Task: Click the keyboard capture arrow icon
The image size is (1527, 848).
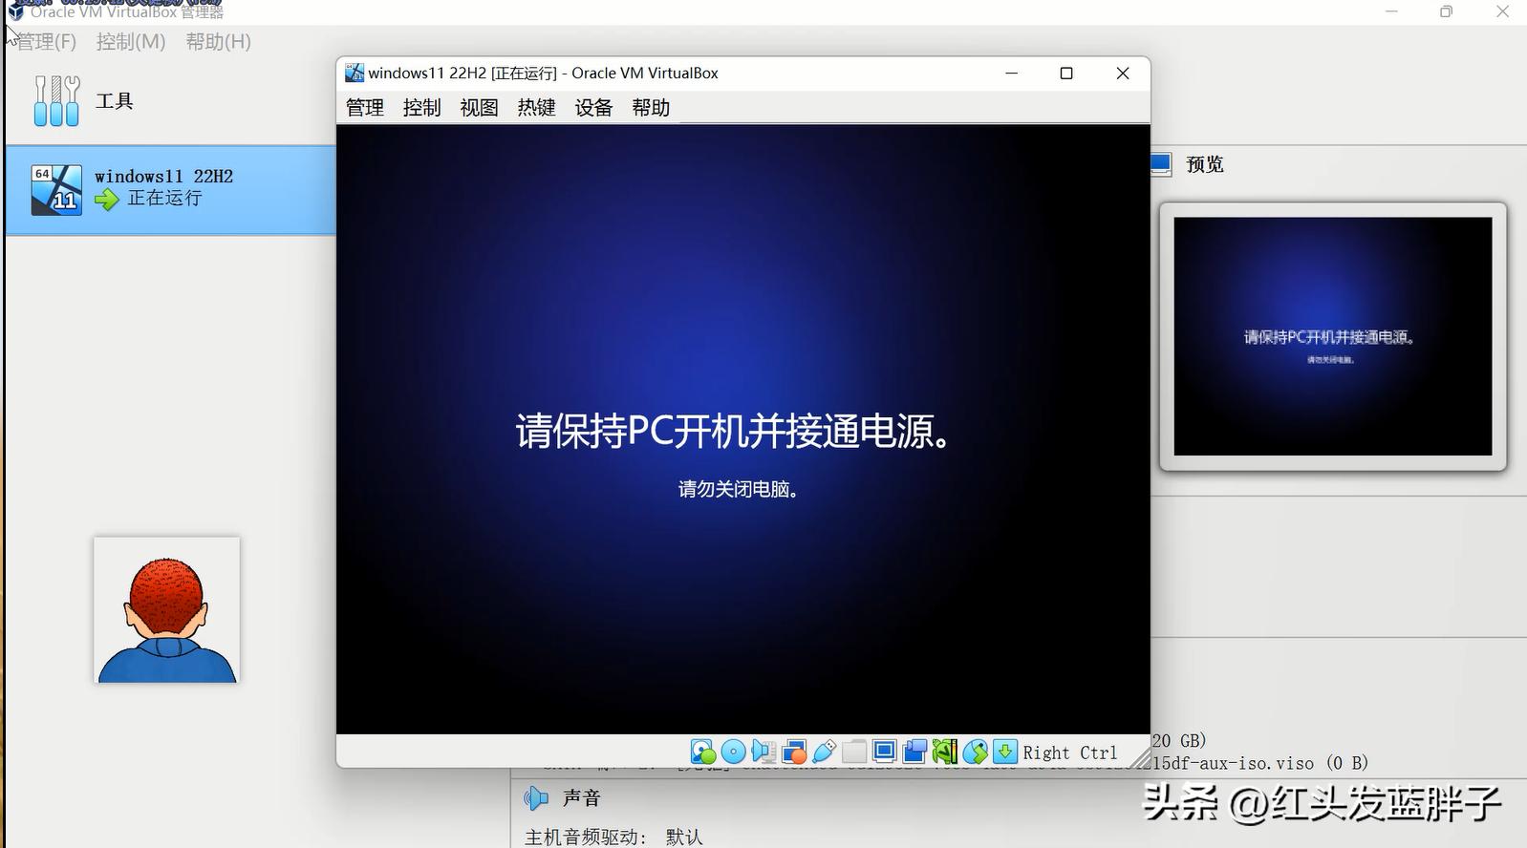Action: pyautogui.click(x=1004, y=752)
